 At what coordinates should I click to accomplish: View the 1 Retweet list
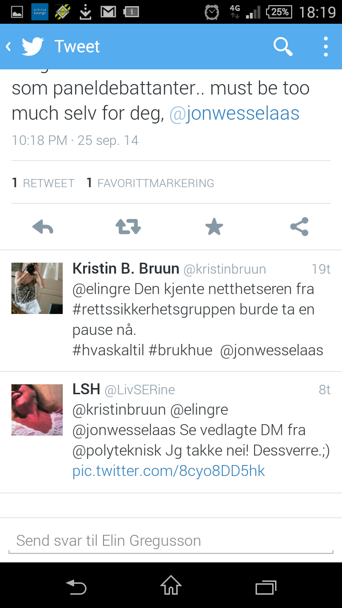pyautogui.click(x=43, y=183)
